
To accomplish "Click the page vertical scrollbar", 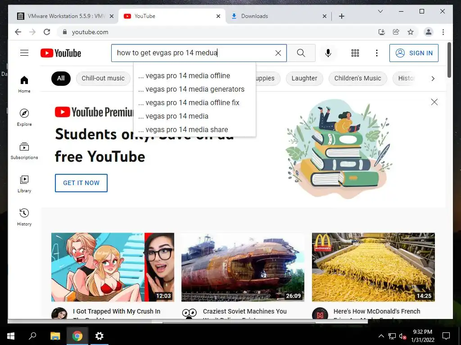I will pyautogui.click(x=449, y=60).
